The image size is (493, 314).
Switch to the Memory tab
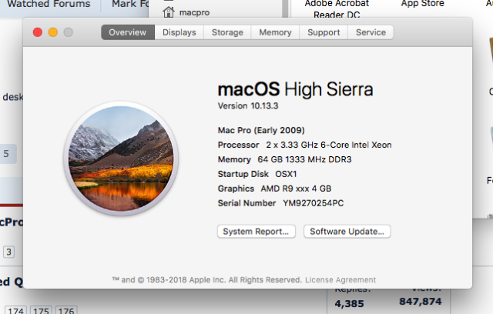click(275, 32)
